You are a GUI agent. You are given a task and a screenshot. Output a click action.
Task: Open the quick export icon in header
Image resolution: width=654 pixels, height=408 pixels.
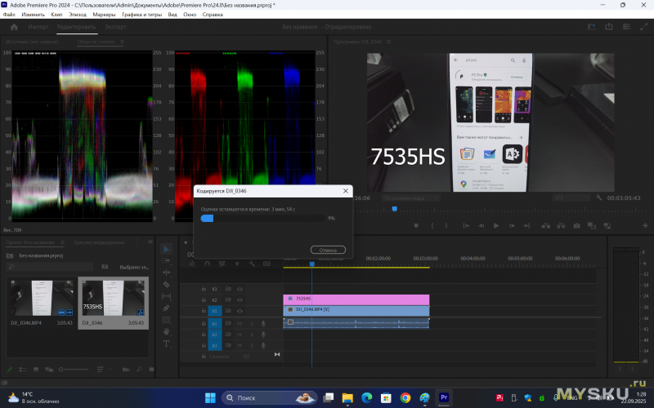coord(609,27)
